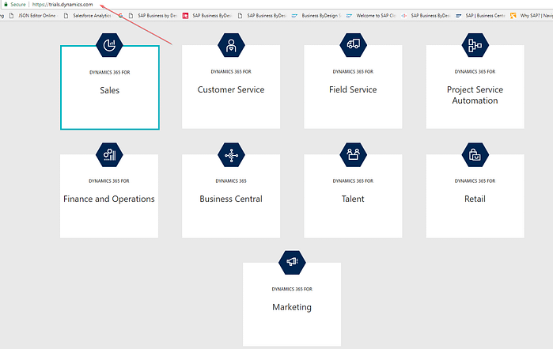Screen dimensions: 553x349
Task: Click the Sales pie chart hexagon icon
Action: (x=109, y=45)
